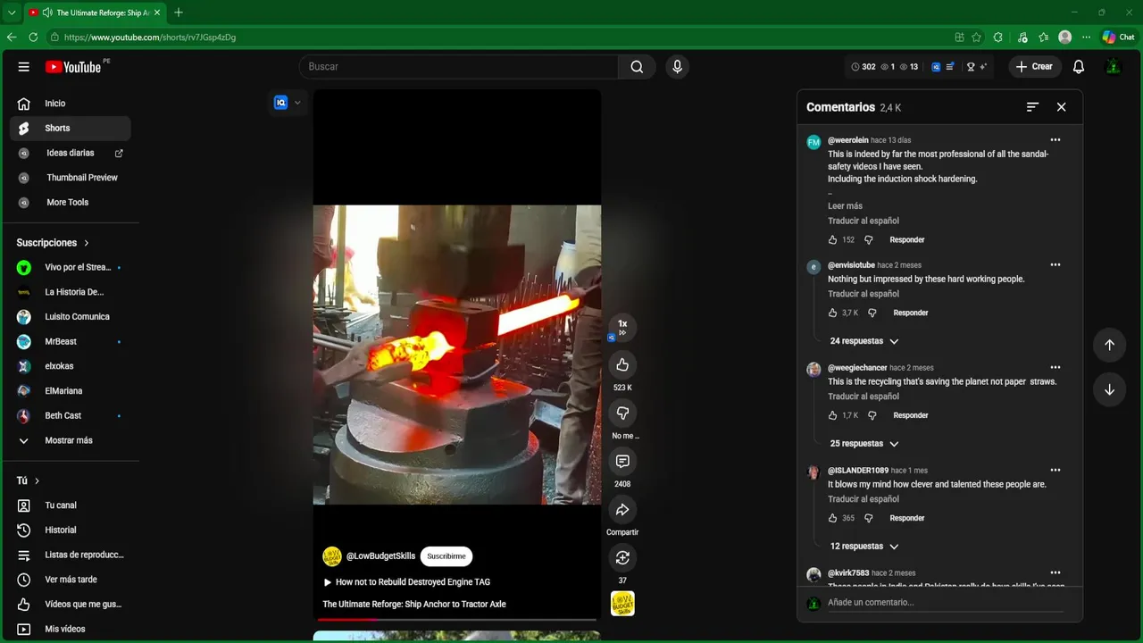Open the Short's comments button showing 2408
Screen dimensions: 1143x643
pyautogui.click(x=622, y=462)
